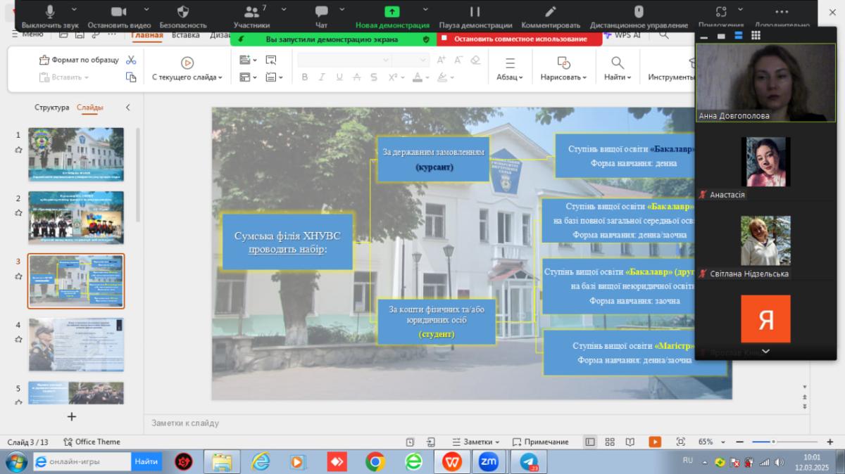Stop video using Zoom camera button
The height and width of the screenshot is (474, 845).
click(118, 15)
